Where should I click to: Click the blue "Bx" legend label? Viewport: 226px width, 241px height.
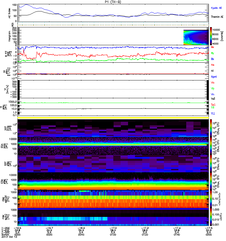click(x=212, y=59)
